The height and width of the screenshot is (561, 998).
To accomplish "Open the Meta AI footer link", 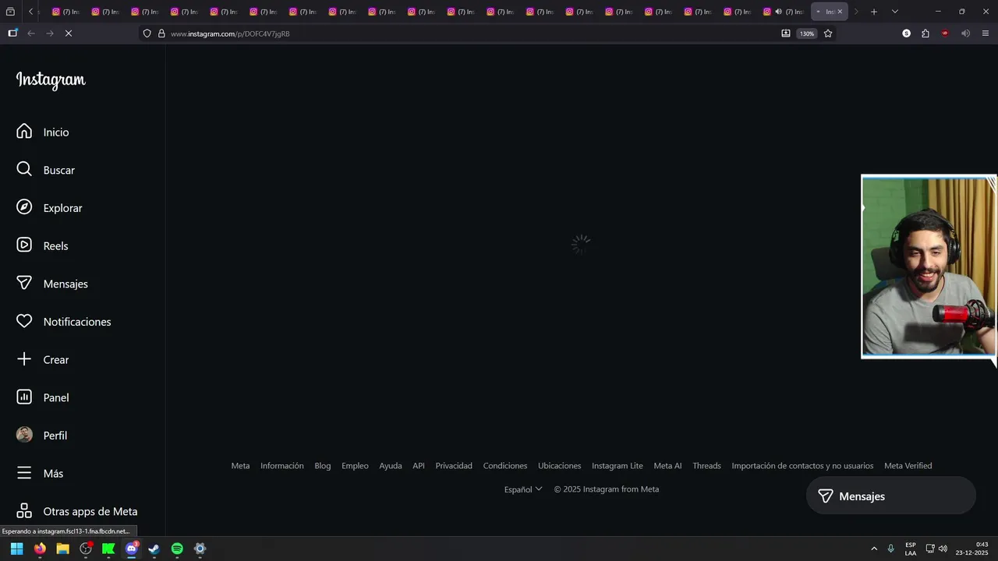I will pyautogui.click(x=667, y=466).
